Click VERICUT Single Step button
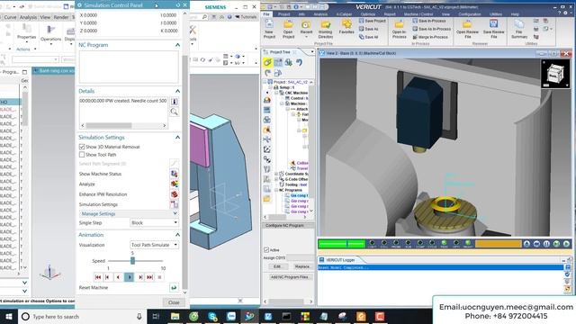The height and width of the screenshot is (324, 576). pyautogui.click(x=556, y=244)
